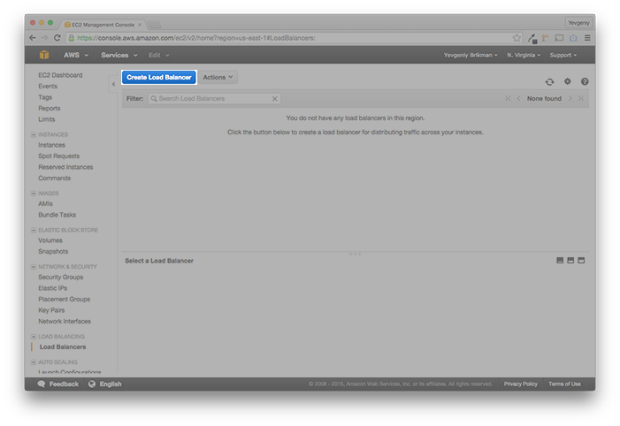Open Spot Requests in sidebar
620x426 pixels.
click(x=58, y=156)
